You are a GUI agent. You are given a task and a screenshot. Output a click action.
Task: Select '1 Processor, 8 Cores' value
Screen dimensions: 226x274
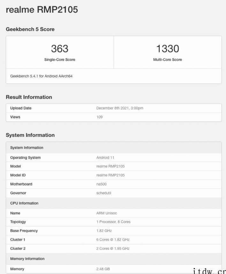pyautogui.click(x=113, y=222)
